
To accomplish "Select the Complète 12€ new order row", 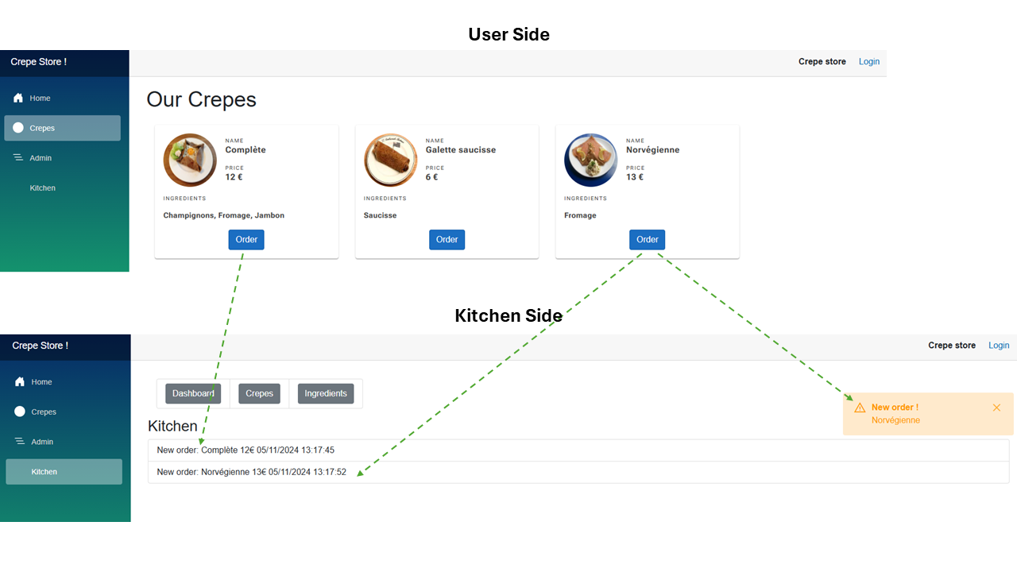I will coord(246,450).
